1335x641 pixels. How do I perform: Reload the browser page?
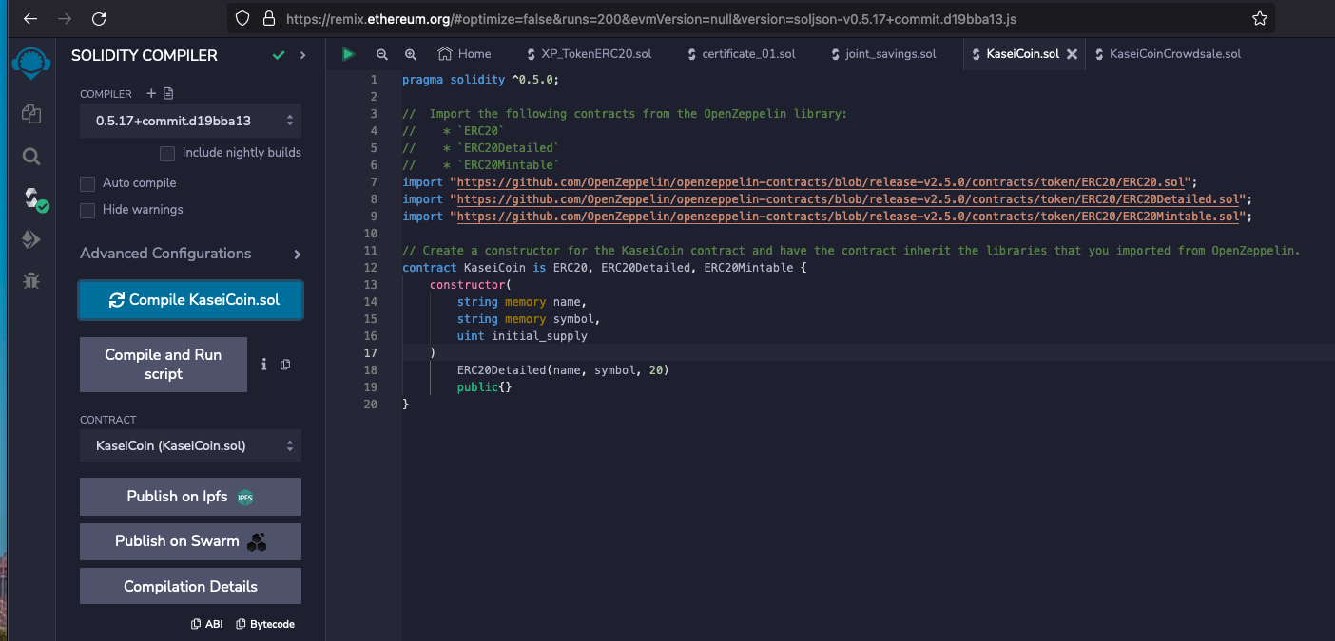(x=99, y=18)
